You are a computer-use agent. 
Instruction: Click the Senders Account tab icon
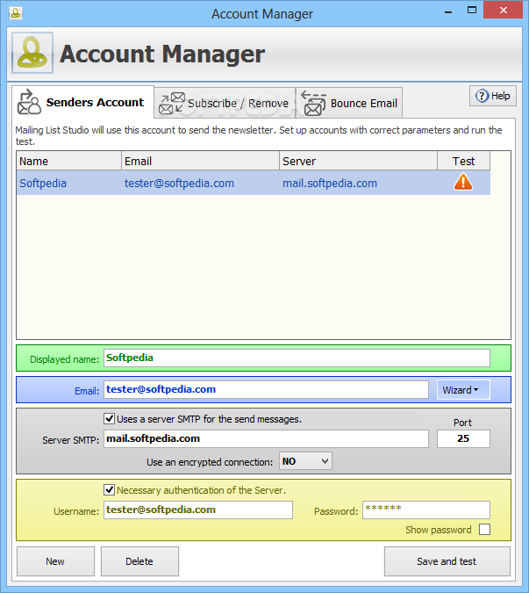click(29, 102)
